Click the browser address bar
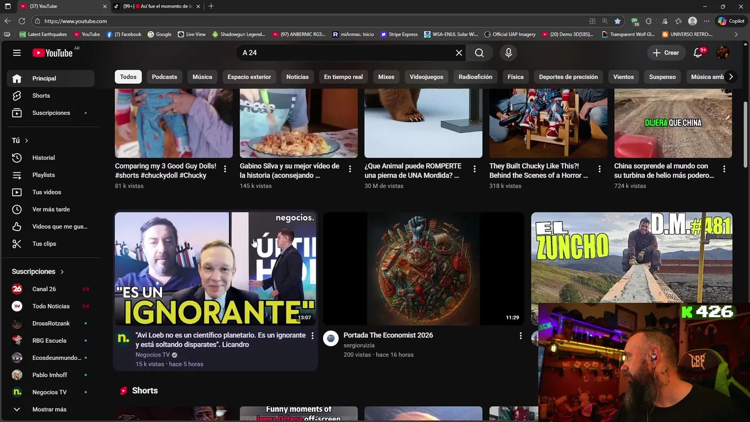Screen dimensions: 750x422 [x=311, y=21]
